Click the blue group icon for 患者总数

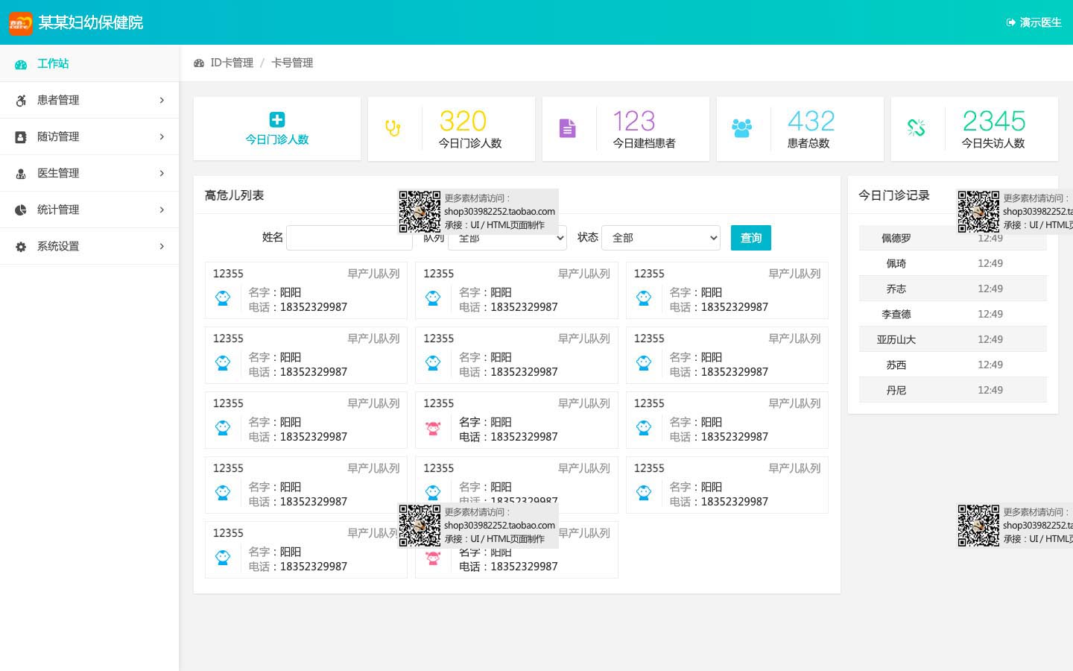click(741, 128)
